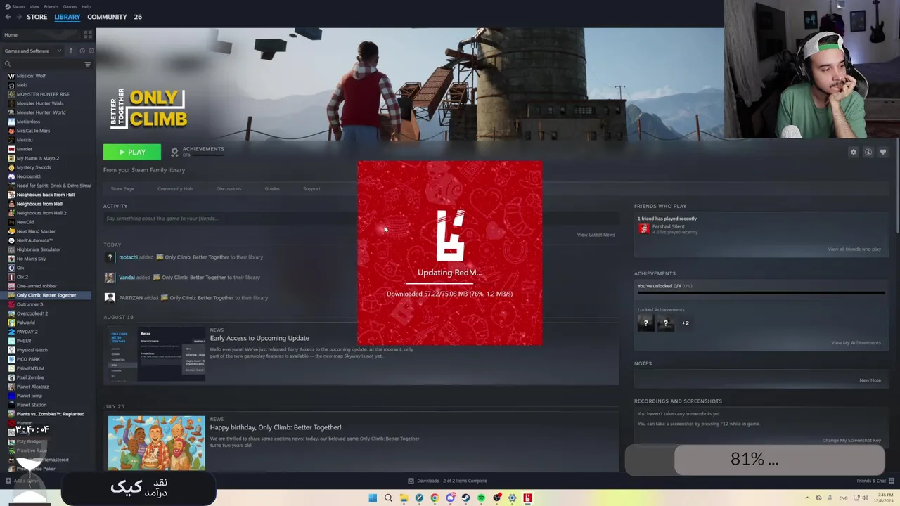The image size is (900, 506).
Task: Add game to favorites heart icon
Action: 883,152
